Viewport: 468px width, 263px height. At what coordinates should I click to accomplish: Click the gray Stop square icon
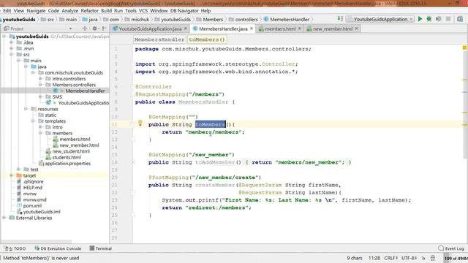[x=448, y=19]
